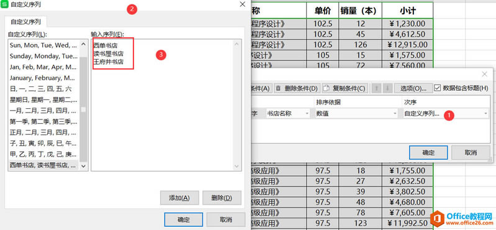Select the Sunday, Monday, Tue... list entry
The height and width of the screenshot is (230, 496).
coord(44,56)
